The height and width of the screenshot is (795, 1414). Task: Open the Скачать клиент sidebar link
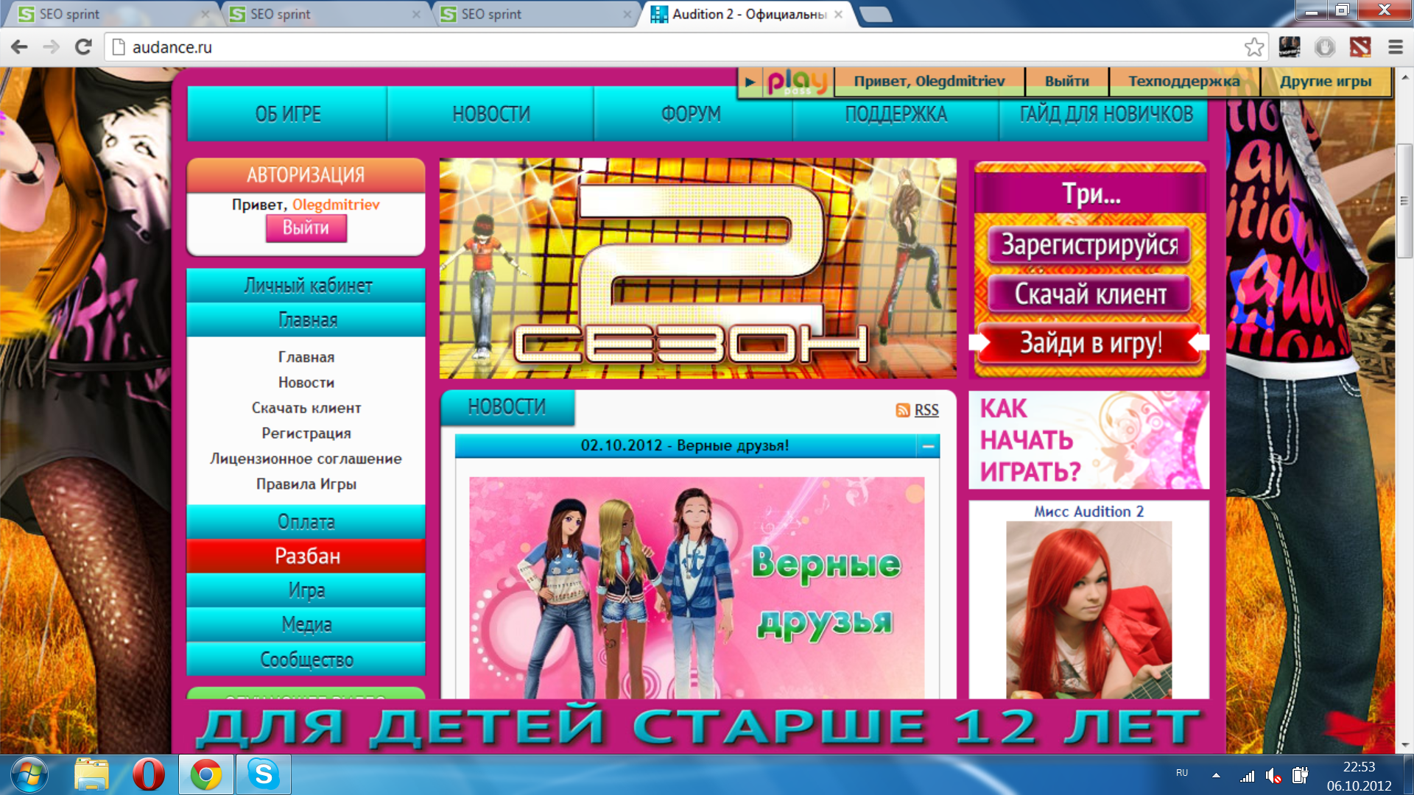(x=306, y=408)
